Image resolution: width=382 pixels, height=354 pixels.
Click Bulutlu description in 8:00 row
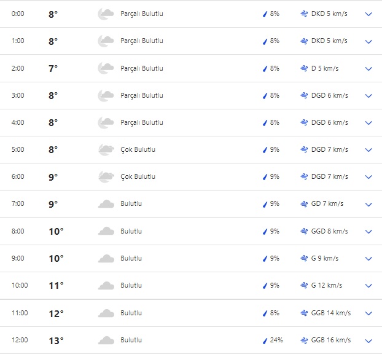[x=131, y=232]
